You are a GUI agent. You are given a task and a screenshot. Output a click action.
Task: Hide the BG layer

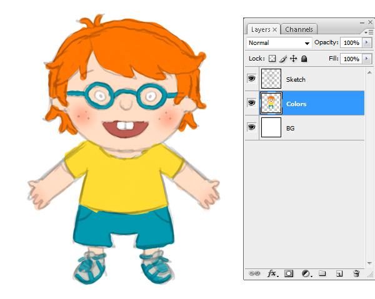click(251, 127)
